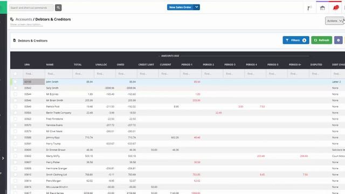Sort by the OWED column header

coord(121,65)
